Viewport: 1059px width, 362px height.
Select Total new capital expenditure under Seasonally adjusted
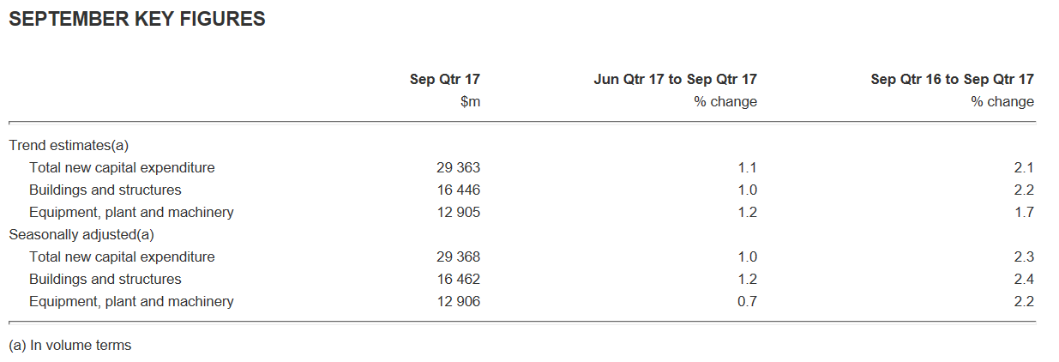pyautogui.click(x=122, y=257)
